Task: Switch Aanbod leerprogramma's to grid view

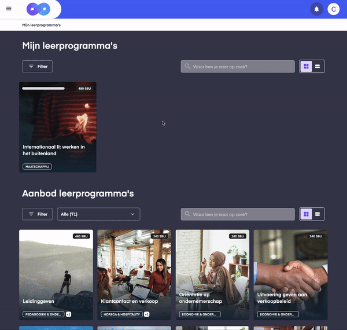Action: coord(306,214)
